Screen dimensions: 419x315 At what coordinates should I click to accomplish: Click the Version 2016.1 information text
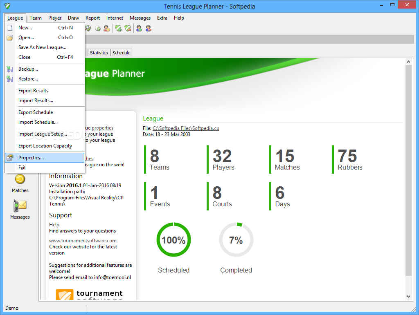[85, 185]
